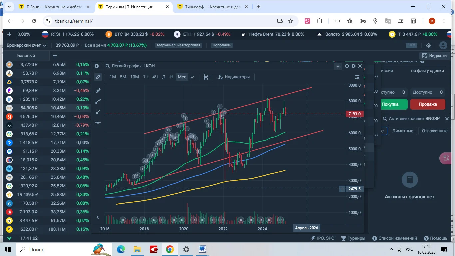Click the 7193,0 current price label

[x=354, y=114]
